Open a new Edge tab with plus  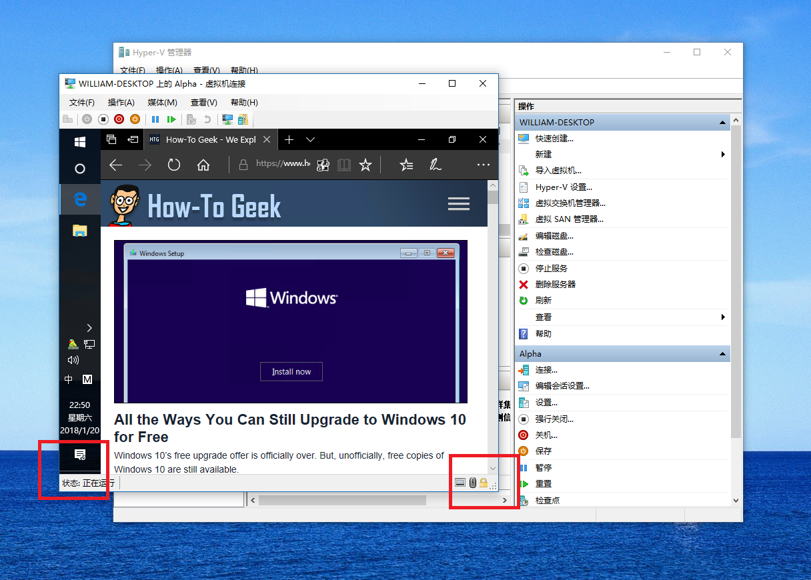[x=289, y=139]
